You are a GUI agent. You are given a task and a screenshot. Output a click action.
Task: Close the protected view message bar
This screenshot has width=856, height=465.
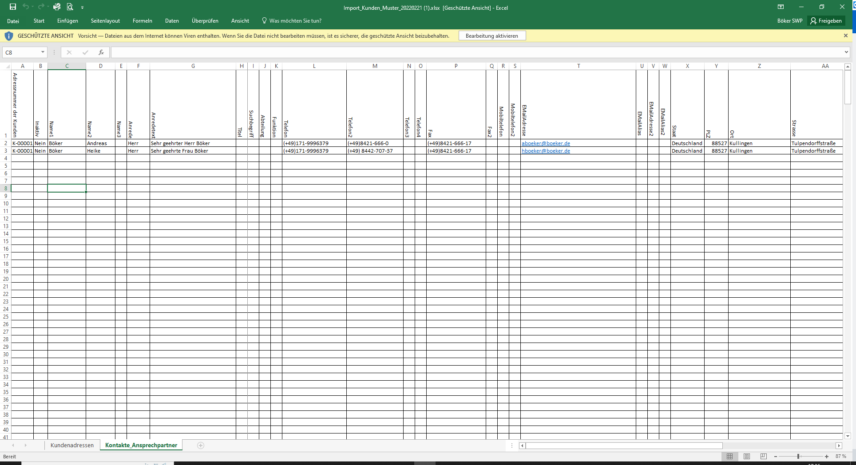[x=846, y=35]
